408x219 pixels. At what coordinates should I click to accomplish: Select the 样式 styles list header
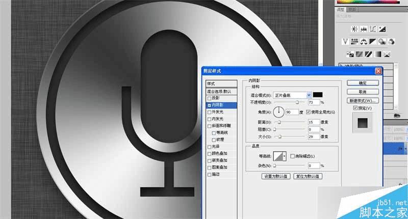221,84
